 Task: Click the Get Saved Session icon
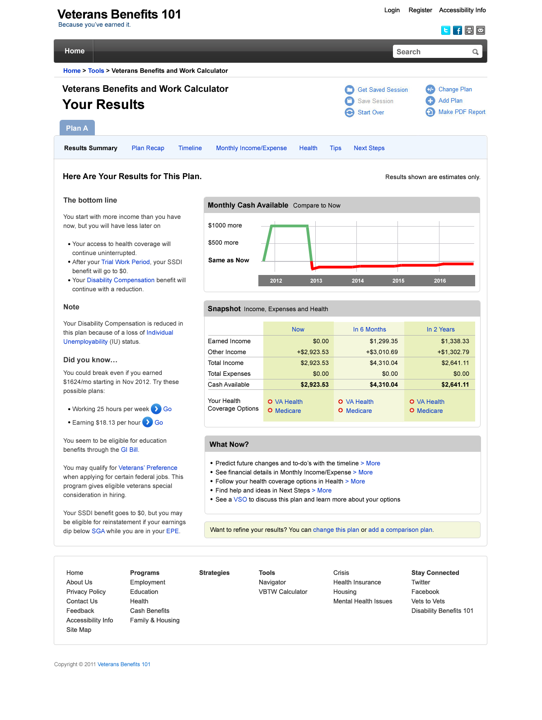click(x=349, y=90)
